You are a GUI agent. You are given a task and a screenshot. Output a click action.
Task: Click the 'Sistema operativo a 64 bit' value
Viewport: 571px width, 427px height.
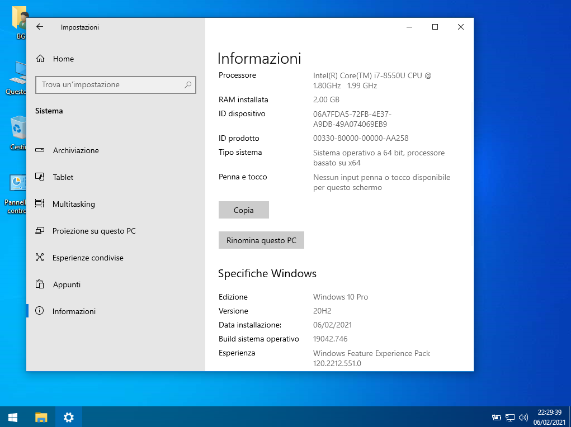pyautogui.click(x=379, y=158)
